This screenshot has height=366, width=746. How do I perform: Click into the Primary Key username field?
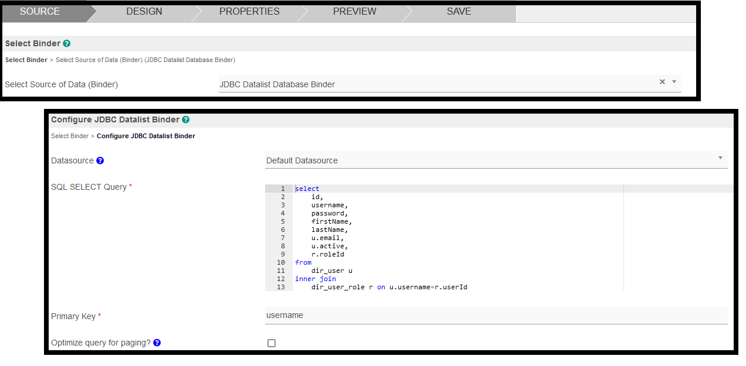[496, 315]
